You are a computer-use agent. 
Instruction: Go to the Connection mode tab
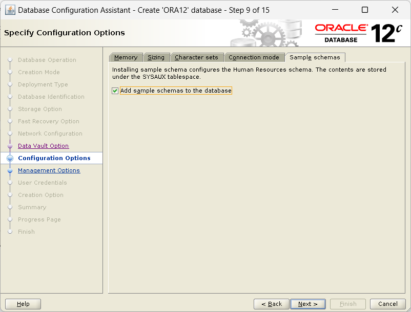254,57
